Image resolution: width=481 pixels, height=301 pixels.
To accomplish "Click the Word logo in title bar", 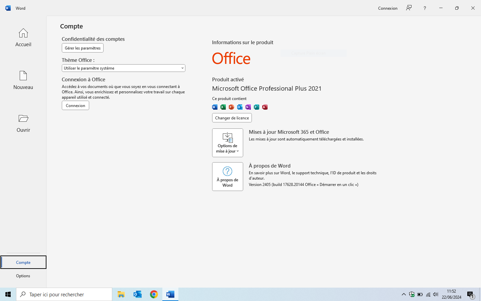I will coord(8,8).
